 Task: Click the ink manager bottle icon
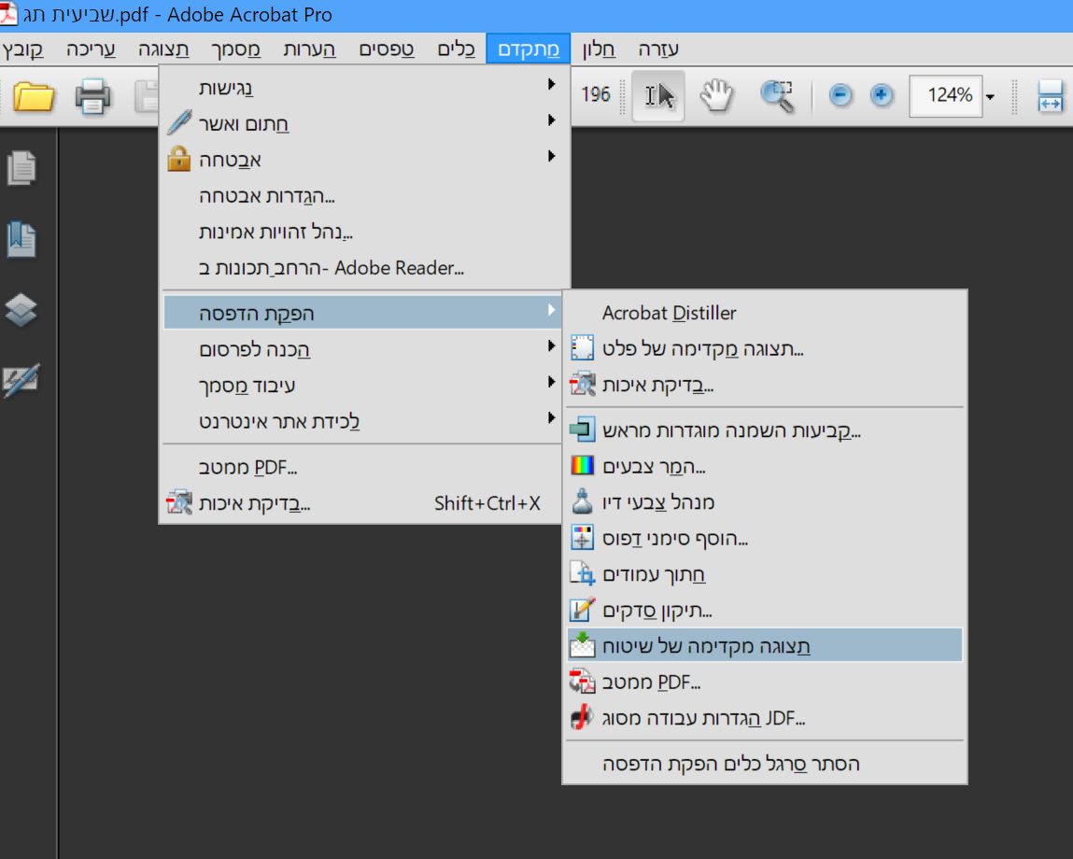(x=583, y=501)
